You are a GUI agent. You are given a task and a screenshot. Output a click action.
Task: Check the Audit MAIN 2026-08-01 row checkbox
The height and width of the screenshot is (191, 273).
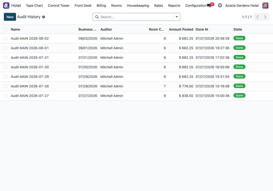tap(5, 48)
